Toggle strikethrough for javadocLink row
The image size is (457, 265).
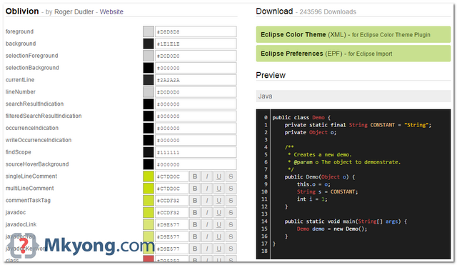[x=231, y=225]
